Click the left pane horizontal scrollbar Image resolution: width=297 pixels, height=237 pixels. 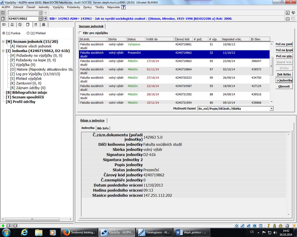(37, 219)
